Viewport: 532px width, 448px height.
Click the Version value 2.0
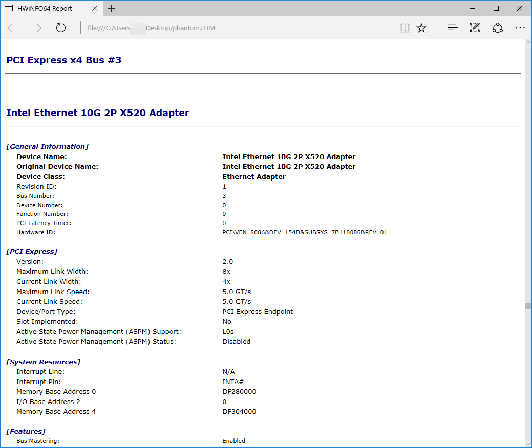pos(228,262)
